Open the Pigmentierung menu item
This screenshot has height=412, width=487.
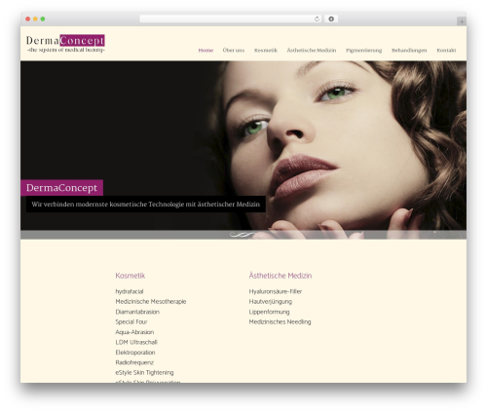[363, 51]
